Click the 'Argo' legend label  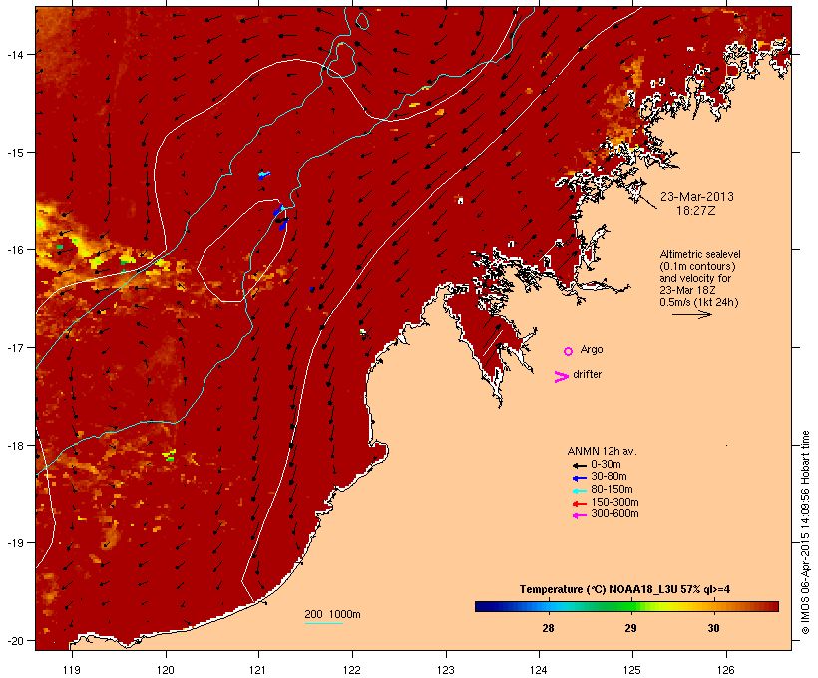click(x=592, y=349)
